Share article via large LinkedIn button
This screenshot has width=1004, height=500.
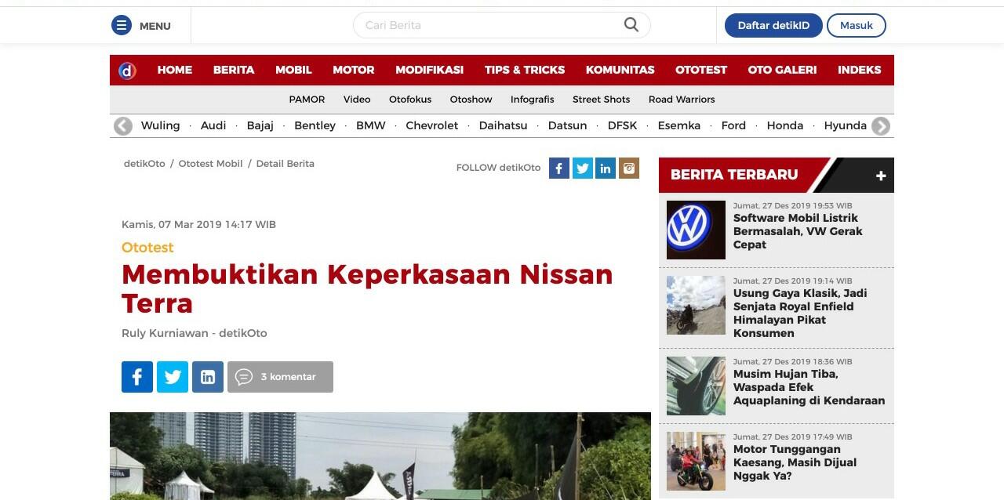[x=208, y=377]
